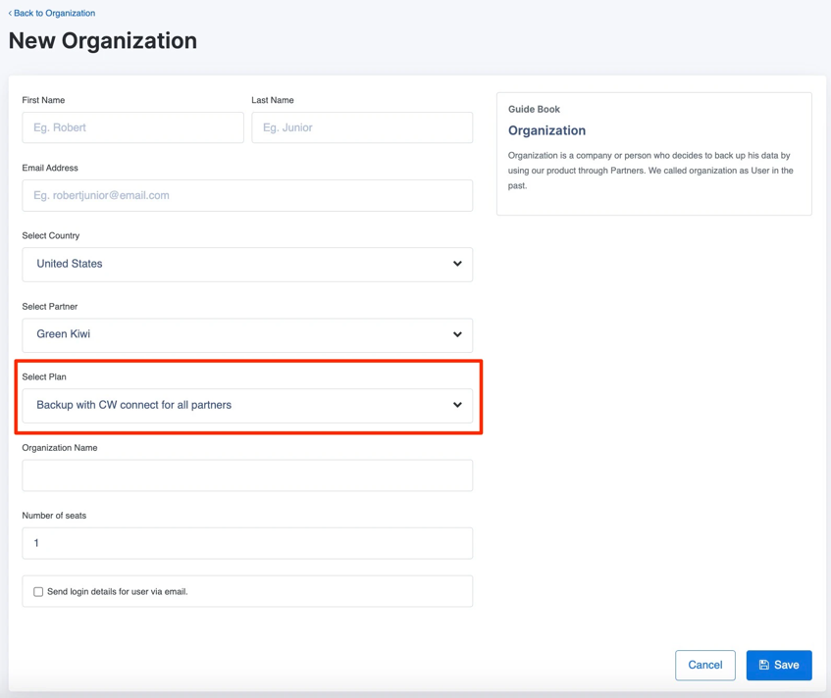831x698 pixels.
Task: Go back via Back to Organization link
Action: click(x=55, y=14)
